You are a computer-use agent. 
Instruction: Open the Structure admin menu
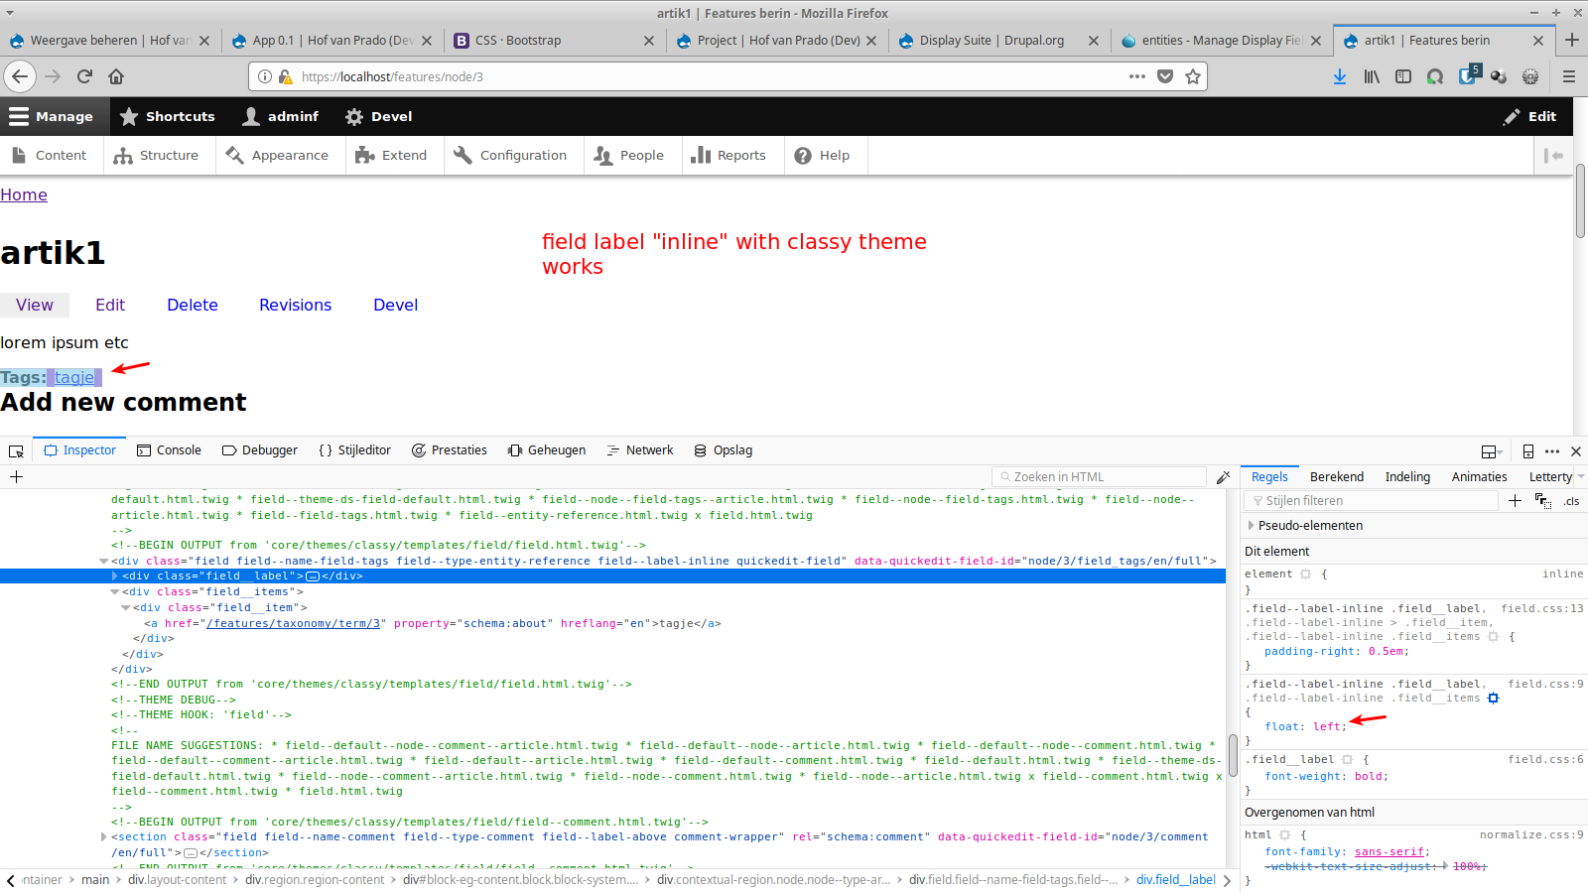[x=157, y=156]
